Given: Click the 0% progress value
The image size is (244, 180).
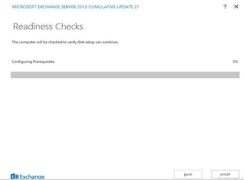Looking at the screenshot, I should (x=235, y=61).
